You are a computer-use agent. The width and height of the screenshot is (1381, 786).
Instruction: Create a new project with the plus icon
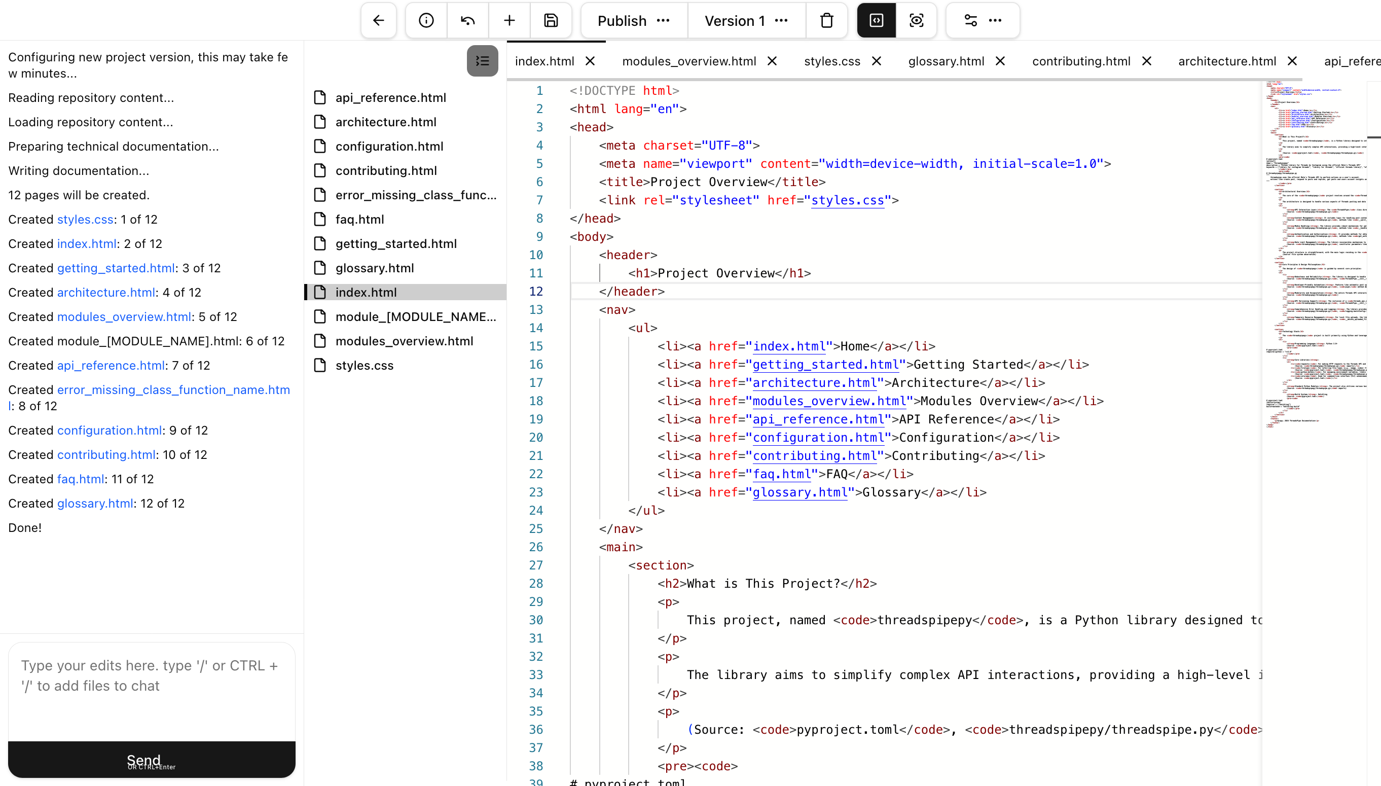point(509,20)
